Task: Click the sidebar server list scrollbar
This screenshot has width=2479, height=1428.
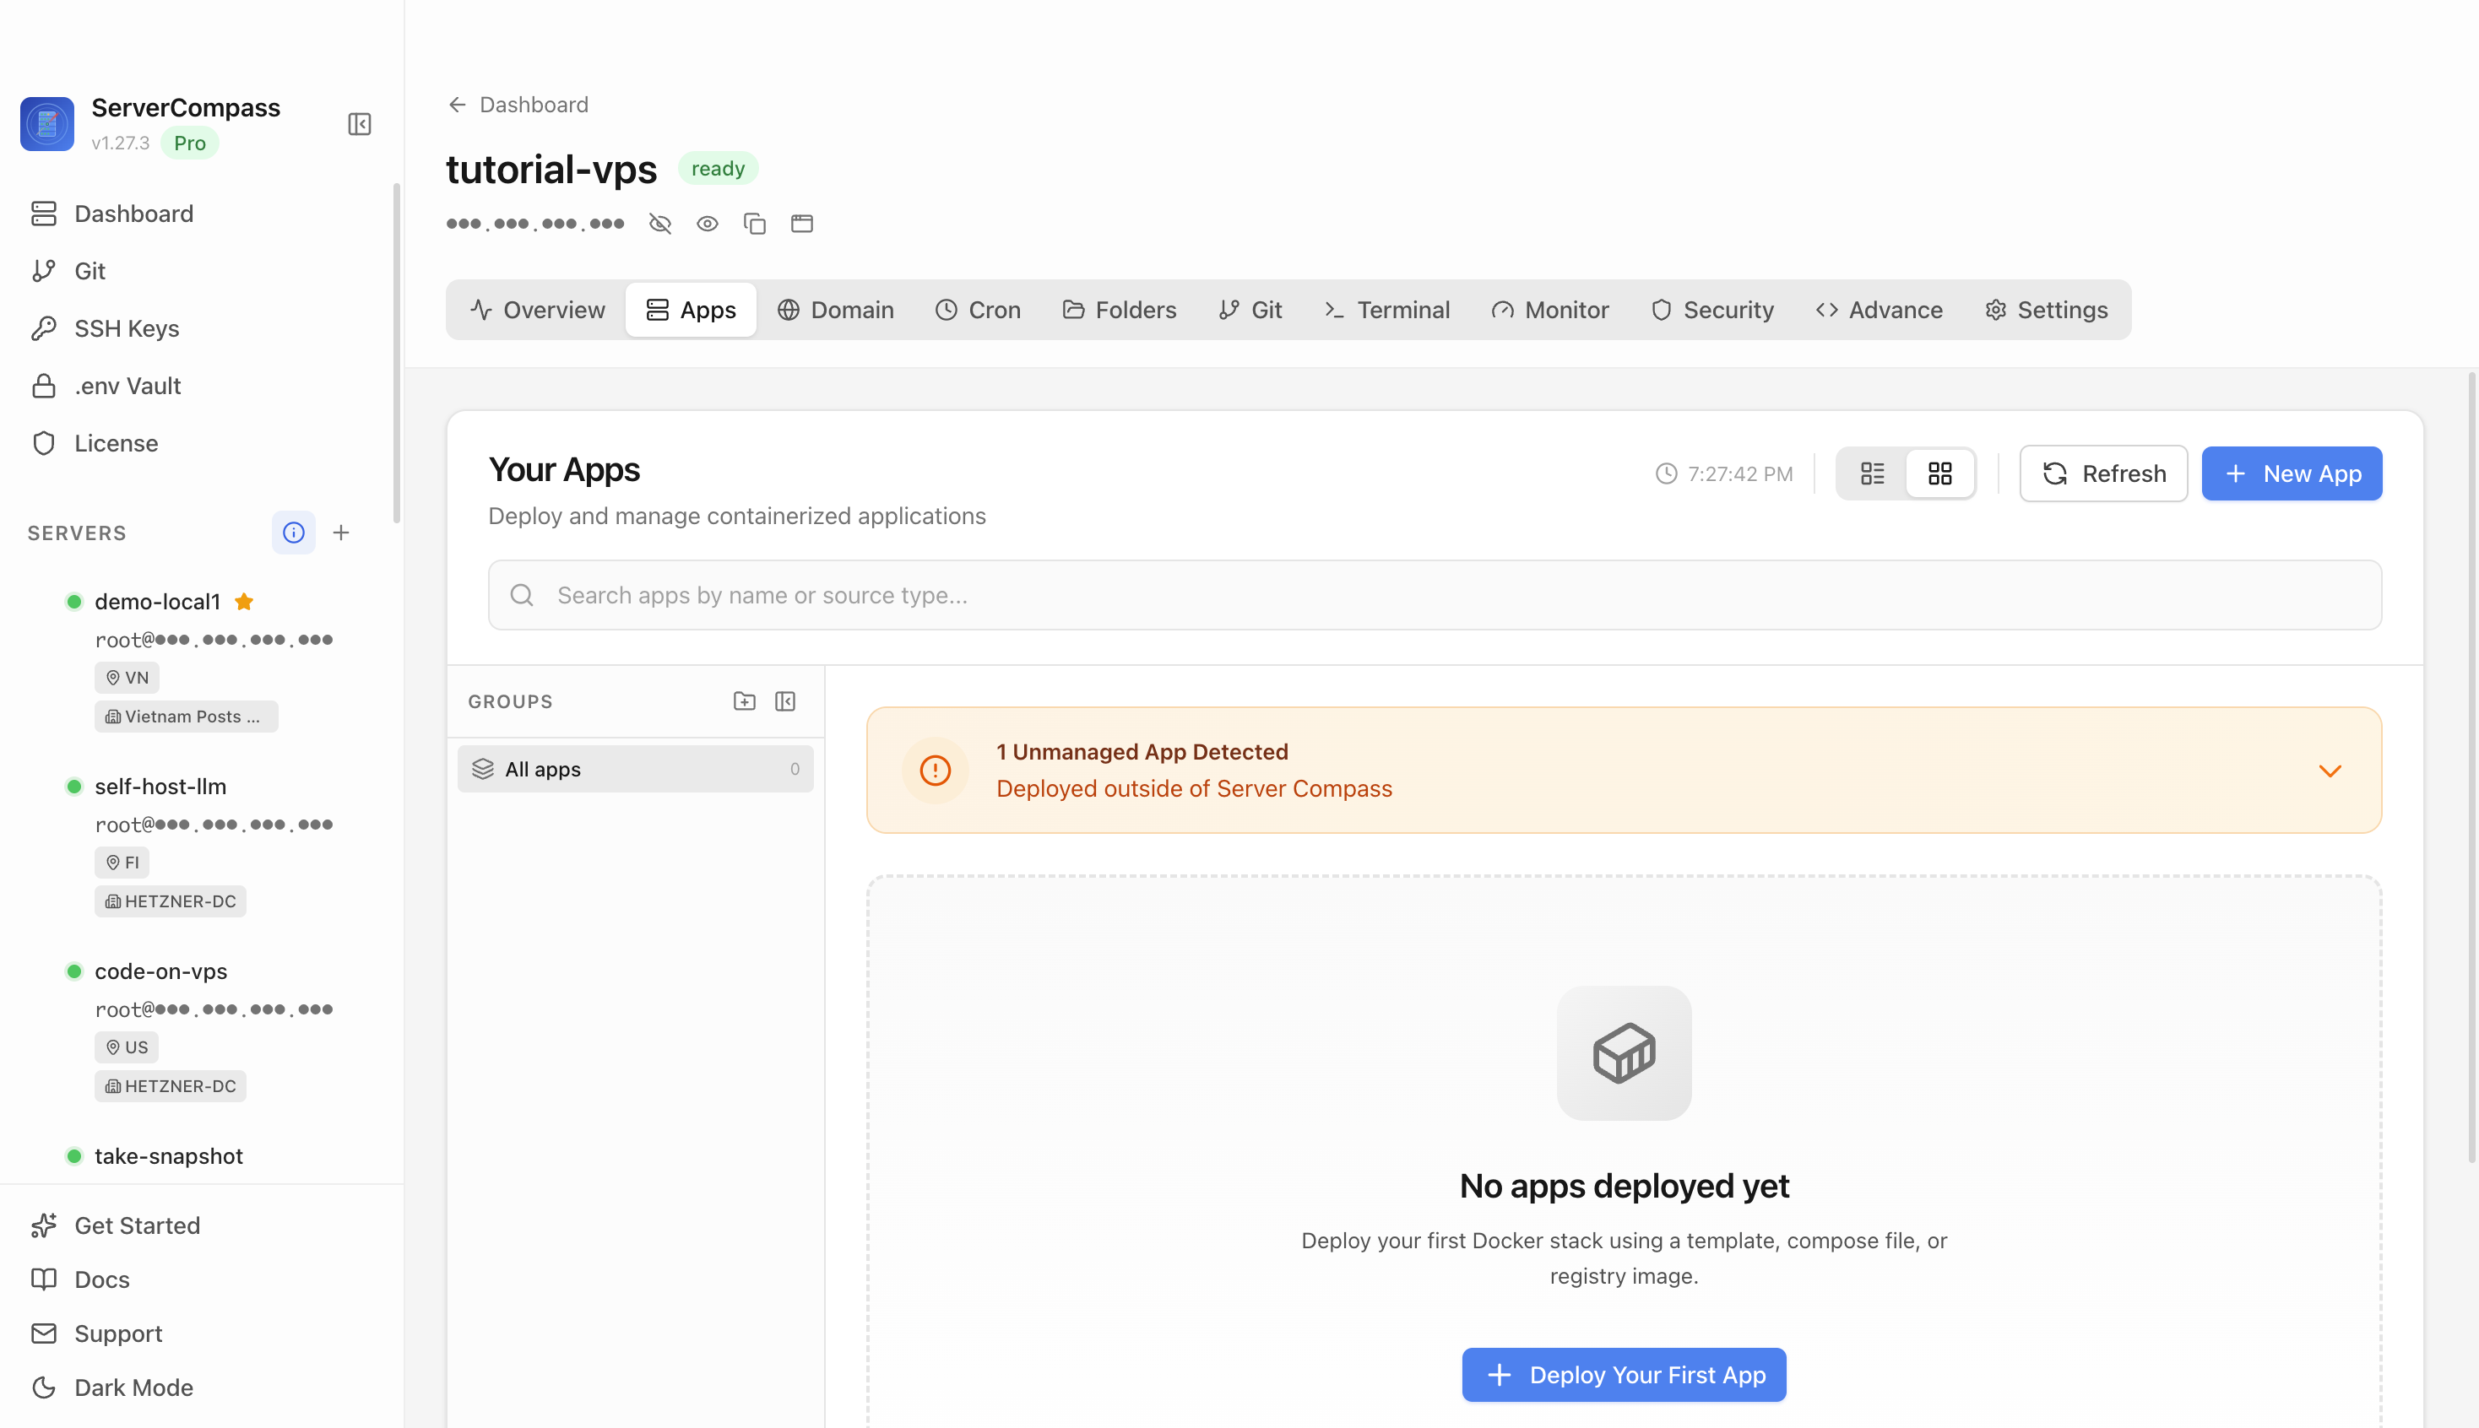Action: [396, 353]
